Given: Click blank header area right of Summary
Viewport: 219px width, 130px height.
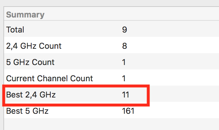Looking at the screenshot, I should [x=131, y=14].
